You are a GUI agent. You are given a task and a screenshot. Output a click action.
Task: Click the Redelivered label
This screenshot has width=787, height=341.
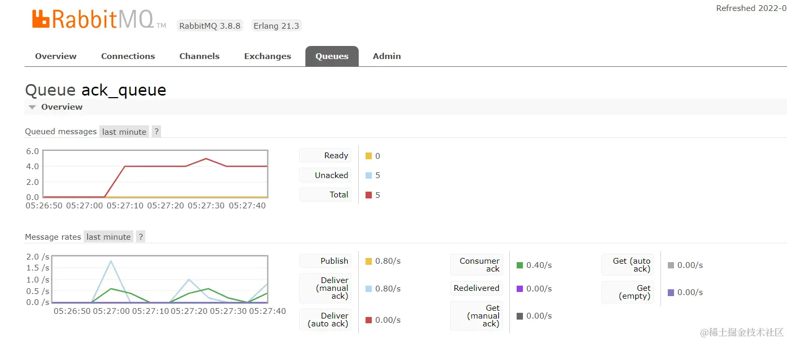point(476,288)
